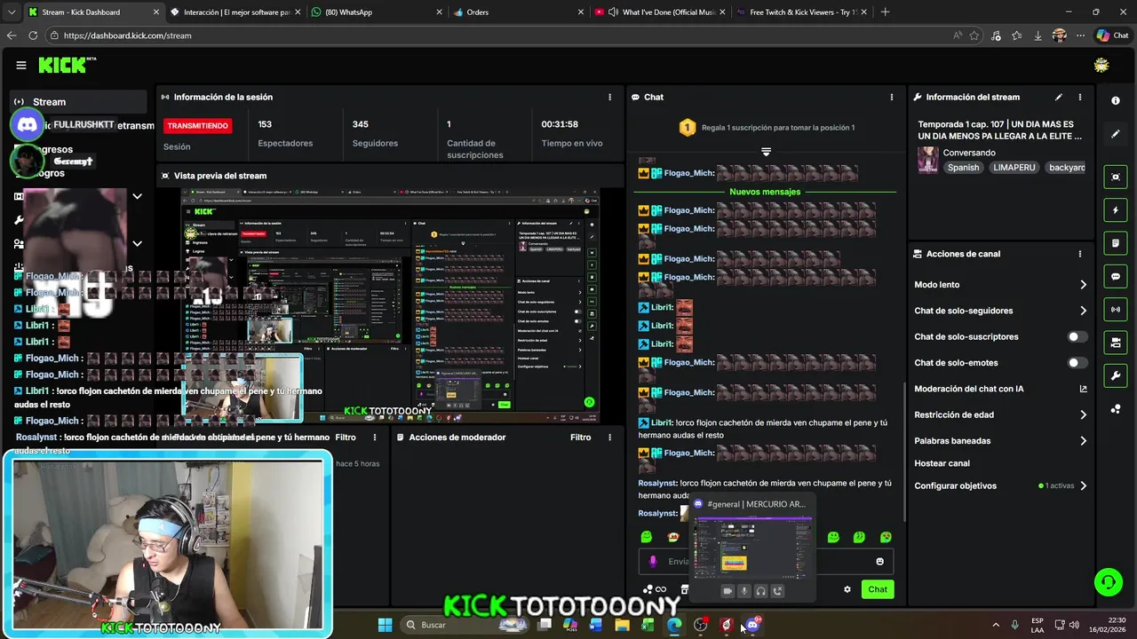The height and width of the screenshot is (639, 1137).
Task: Open Información del stream three-dot menu
Action: [x=1080, y=97]
